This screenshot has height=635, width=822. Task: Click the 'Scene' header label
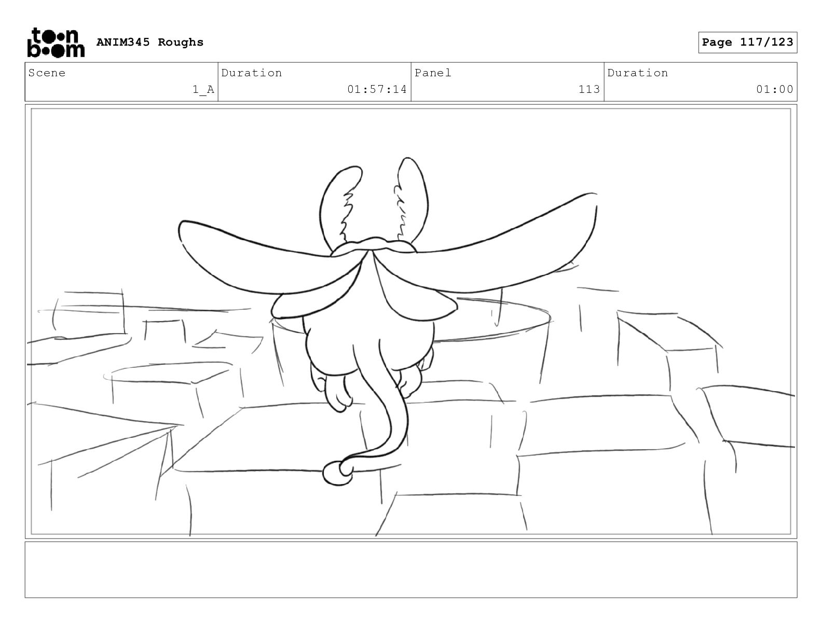click(47, 73)
